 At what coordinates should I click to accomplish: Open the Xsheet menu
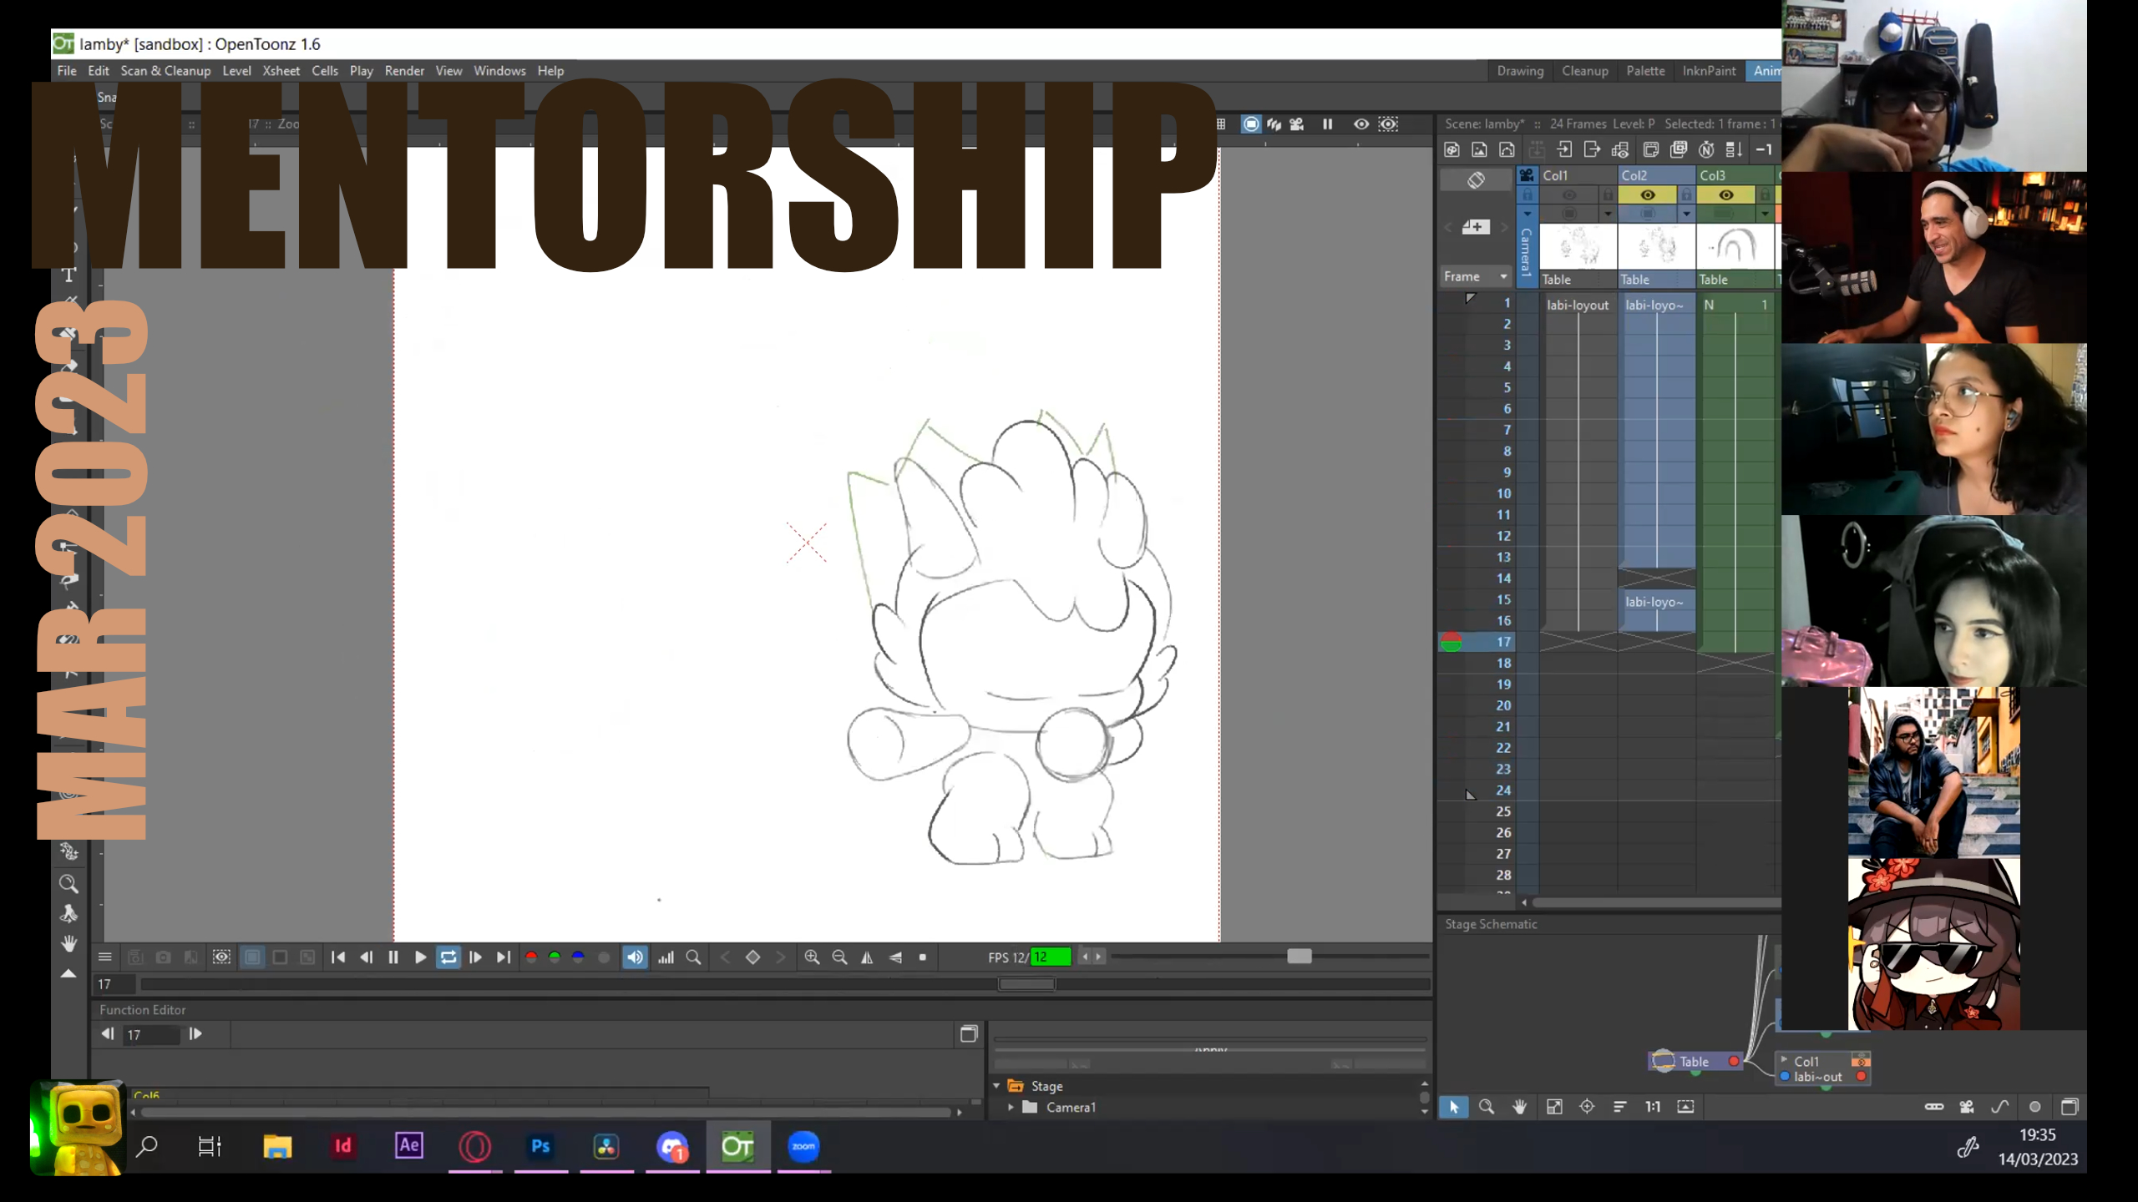281,71
